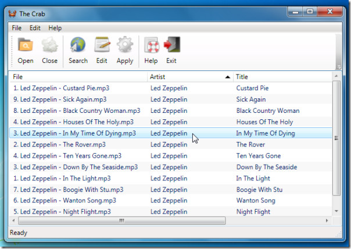Click the 'Ready' status bar text
351x249 pixels.
[19, 233]
